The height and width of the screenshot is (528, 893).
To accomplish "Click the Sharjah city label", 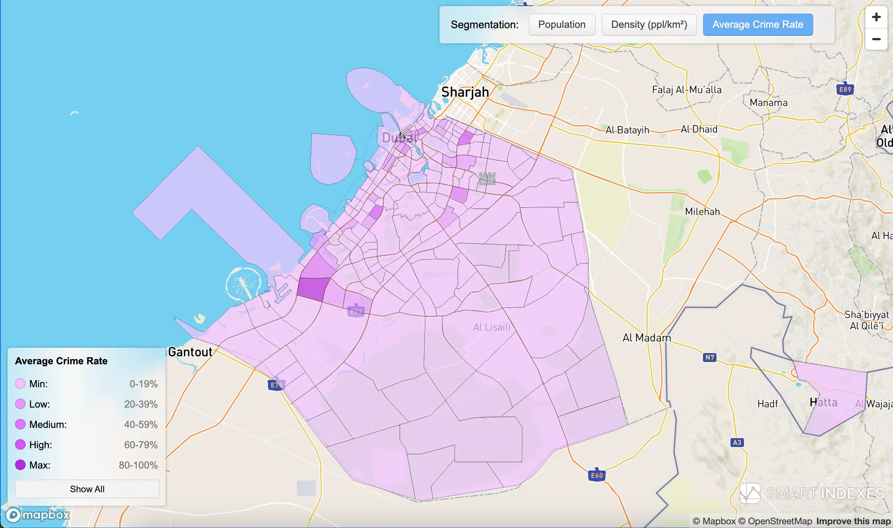I will (465, 92).
